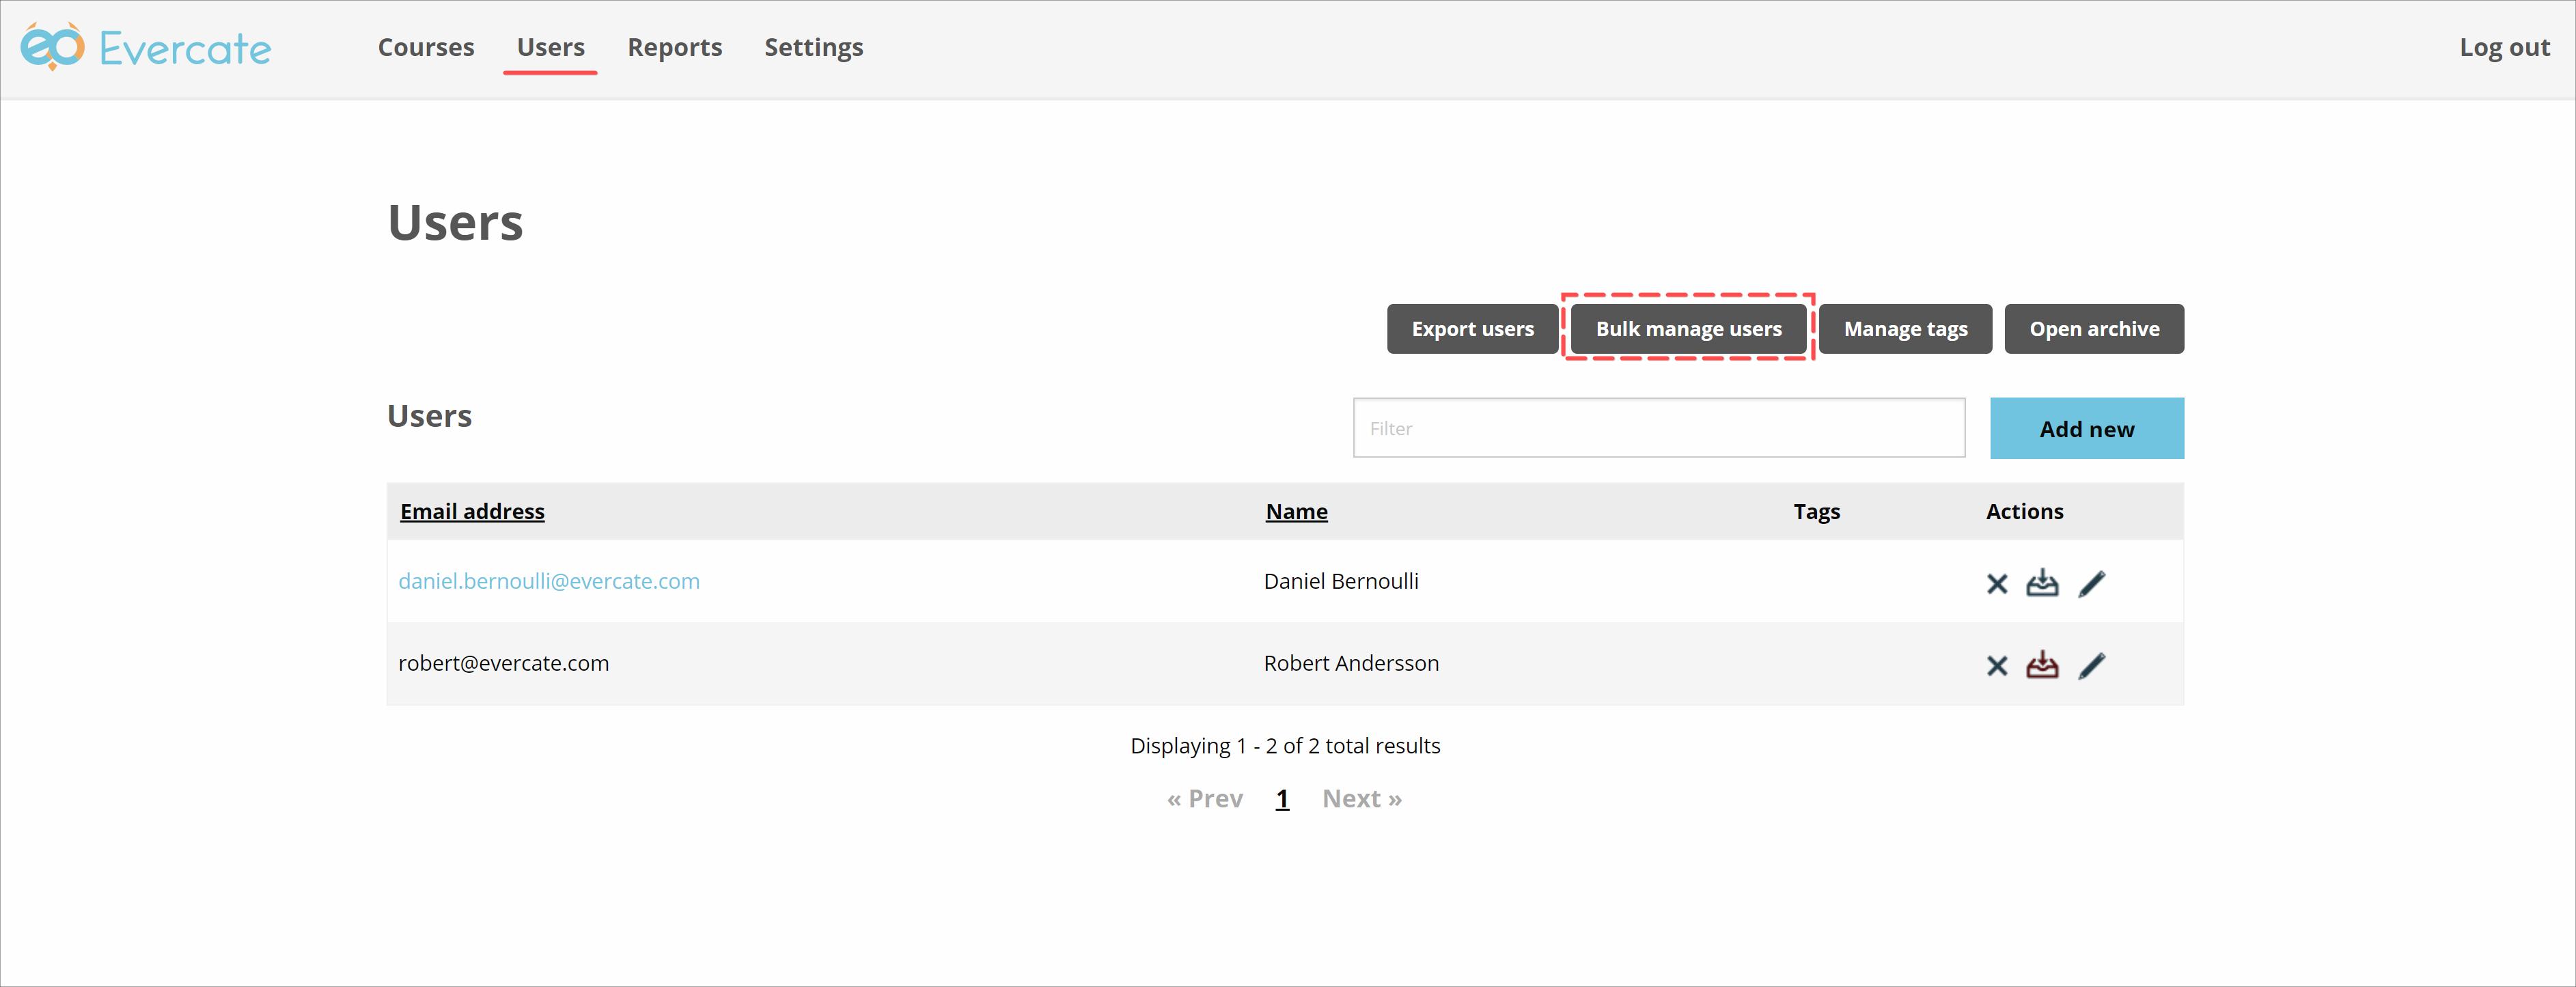Open Bulk manage users
Viewport: 2576px width, 987px height.
pyautogui.click(x=1688, y=328)
